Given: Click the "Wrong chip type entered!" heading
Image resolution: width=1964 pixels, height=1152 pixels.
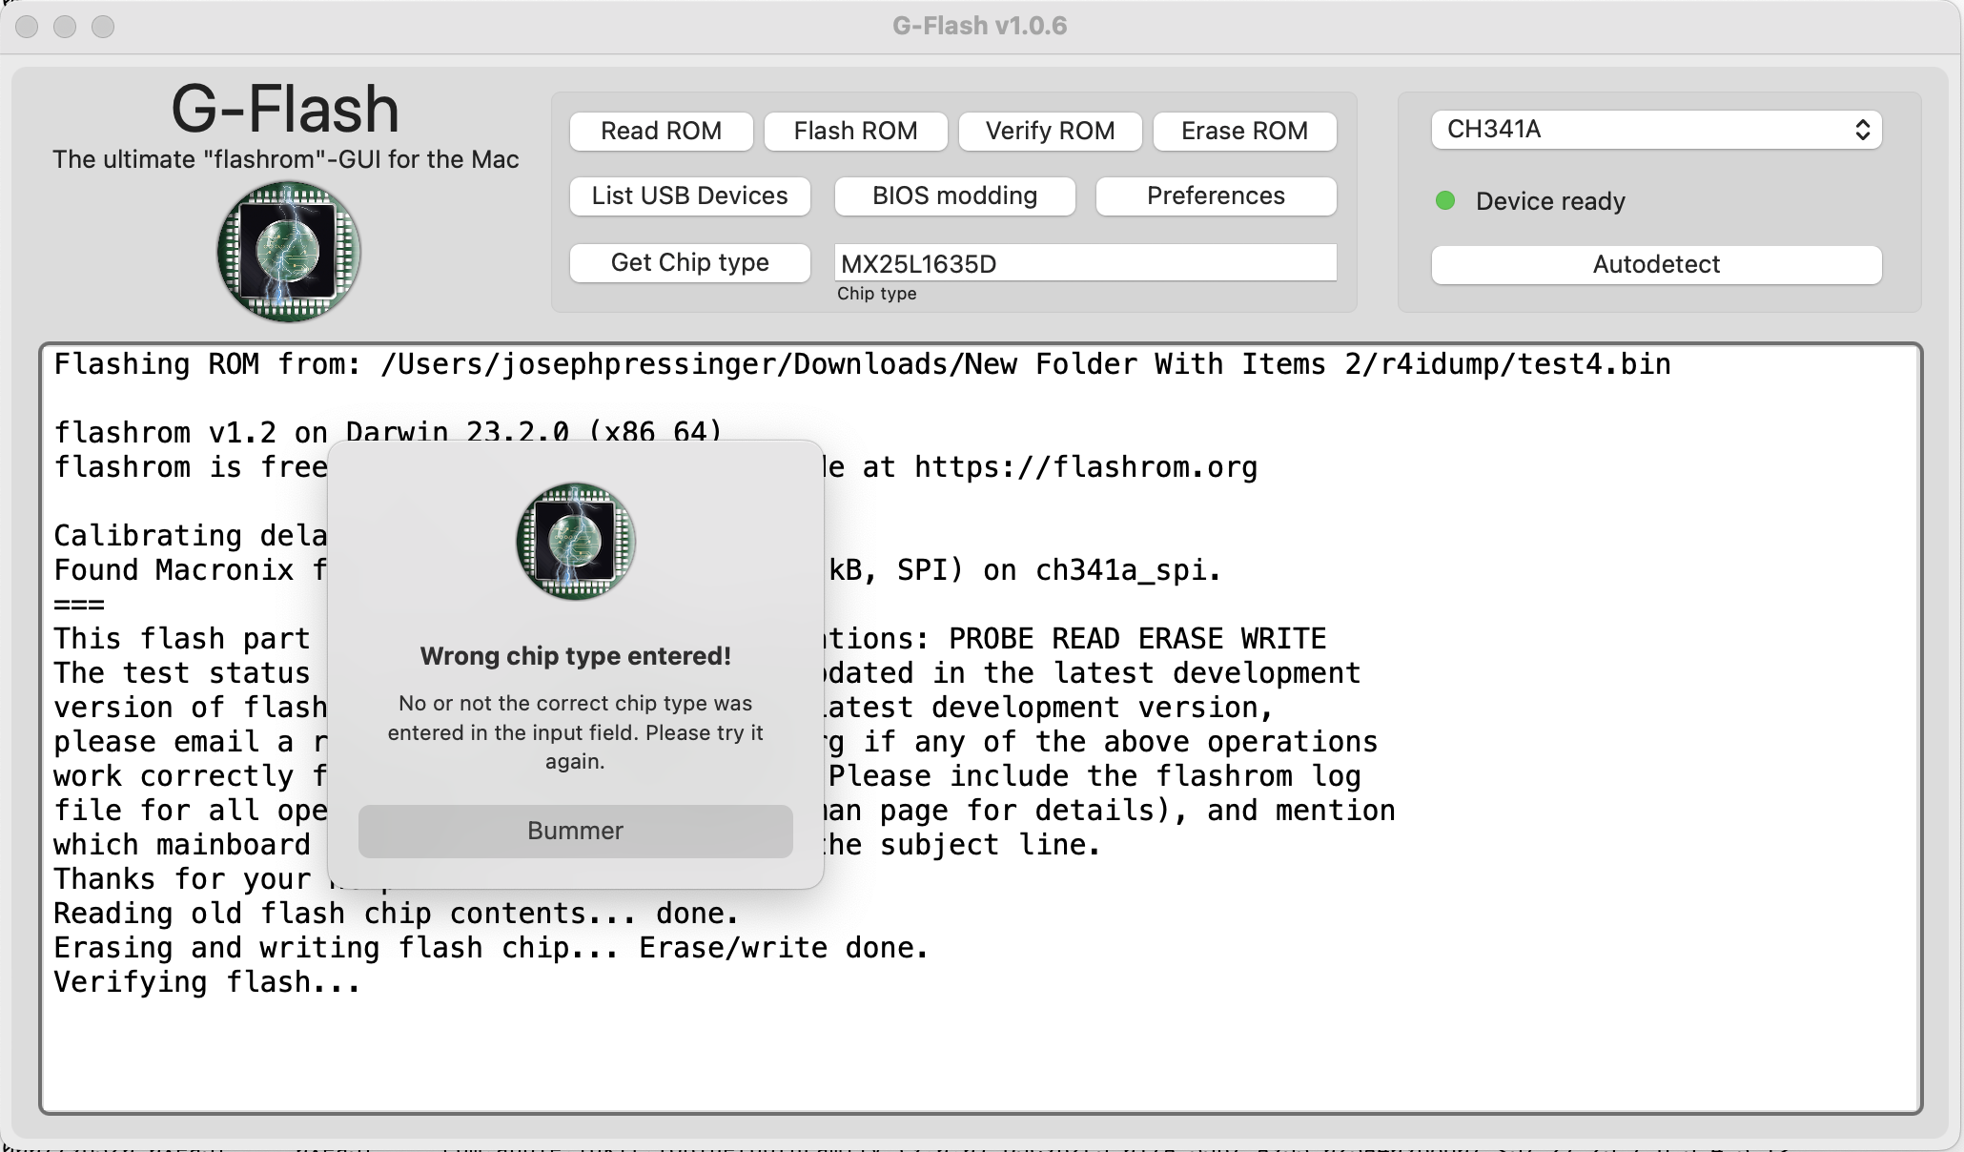Looking at the screenshot, I should click(x=575, y=656).
